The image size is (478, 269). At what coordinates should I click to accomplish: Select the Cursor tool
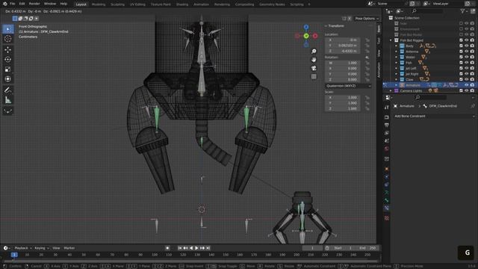click(x=8, y=39)
